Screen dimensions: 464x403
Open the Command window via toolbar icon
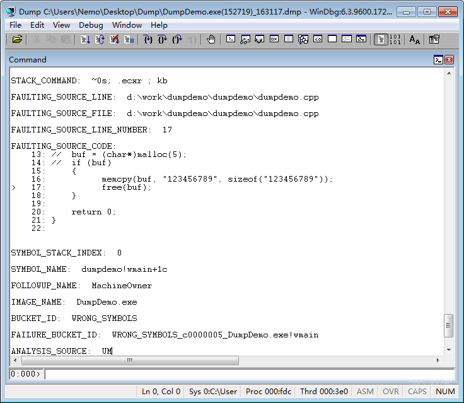tap(231, 39)
